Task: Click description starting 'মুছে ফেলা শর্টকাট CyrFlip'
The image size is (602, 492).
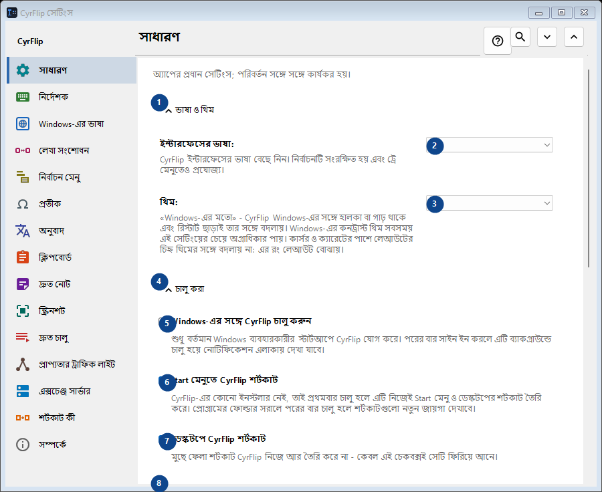Action: coord(334,457)
